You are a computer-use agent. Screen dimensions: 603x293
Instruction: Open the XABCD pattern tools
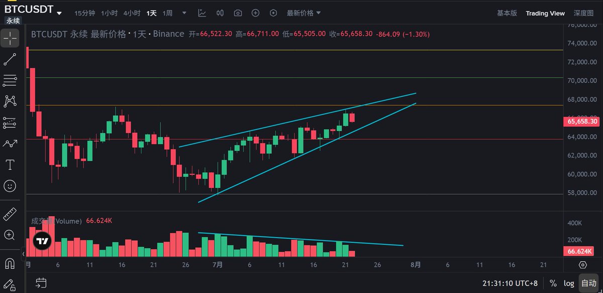pyautogui.click(x=10, y=101)
